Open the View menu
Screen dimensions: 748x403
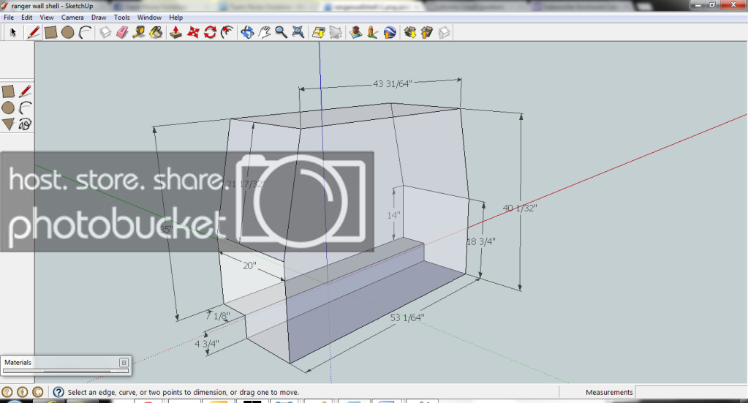click(46, 17)
